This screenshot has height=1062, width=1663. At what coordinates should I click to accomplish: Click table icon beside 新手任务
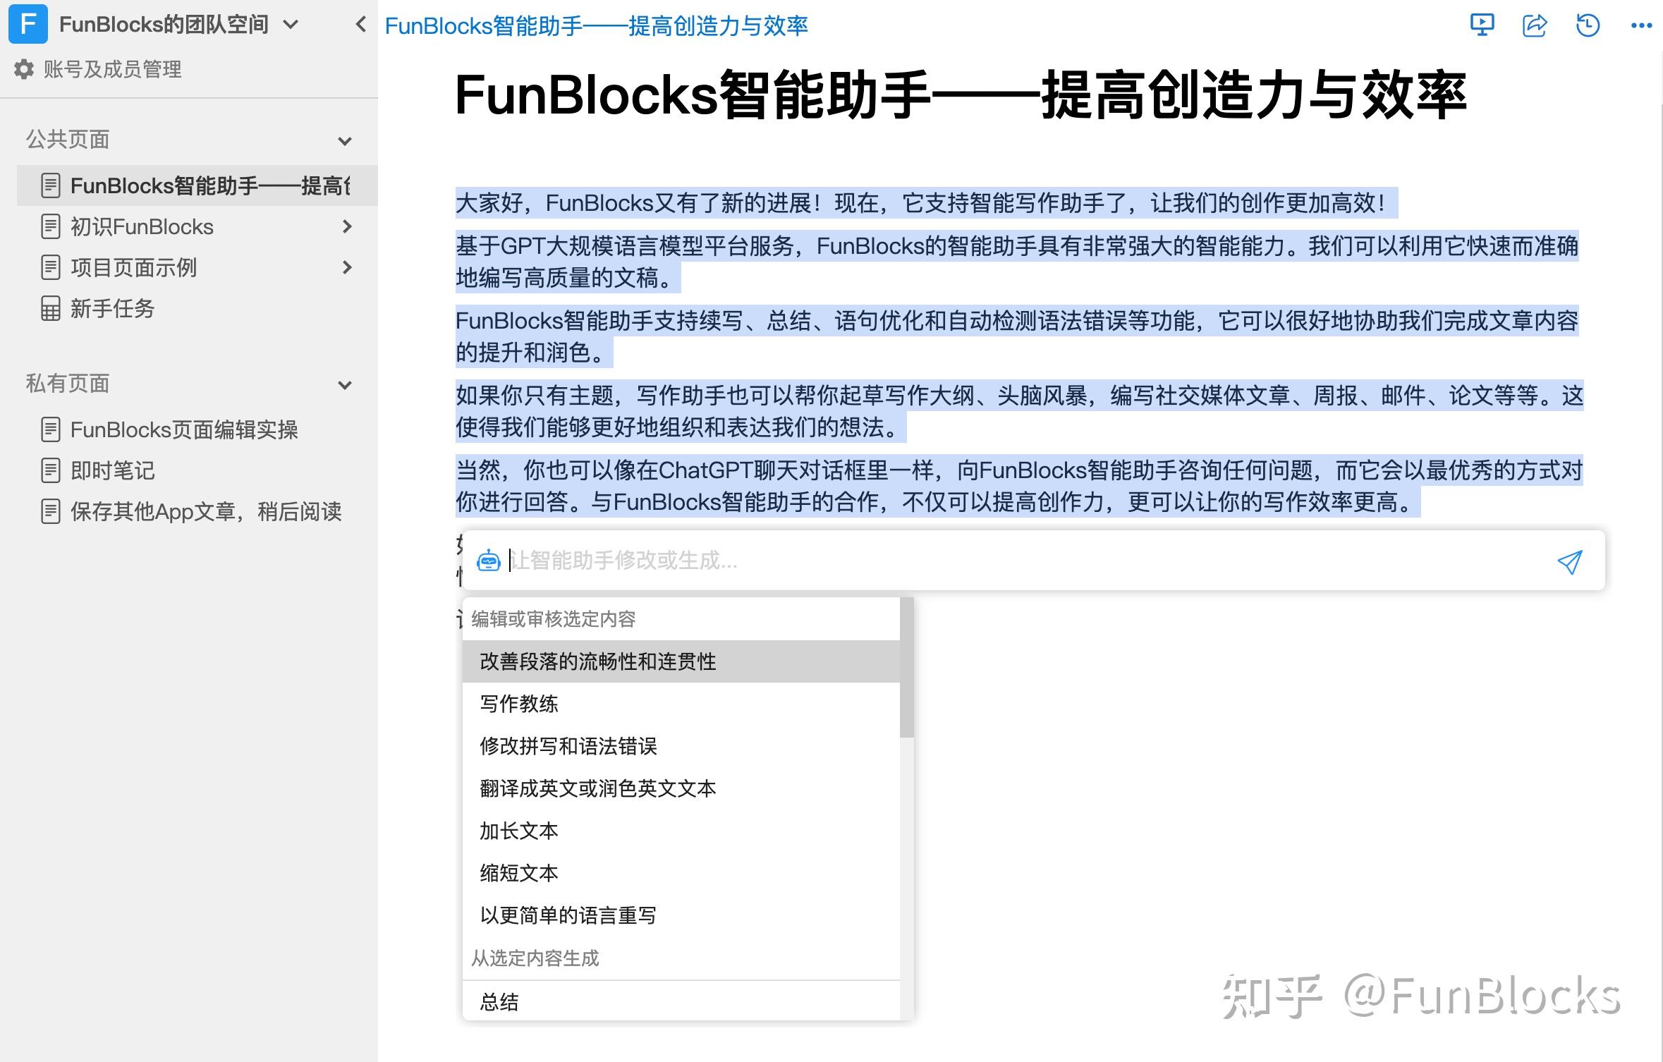(x=50, y=309)
